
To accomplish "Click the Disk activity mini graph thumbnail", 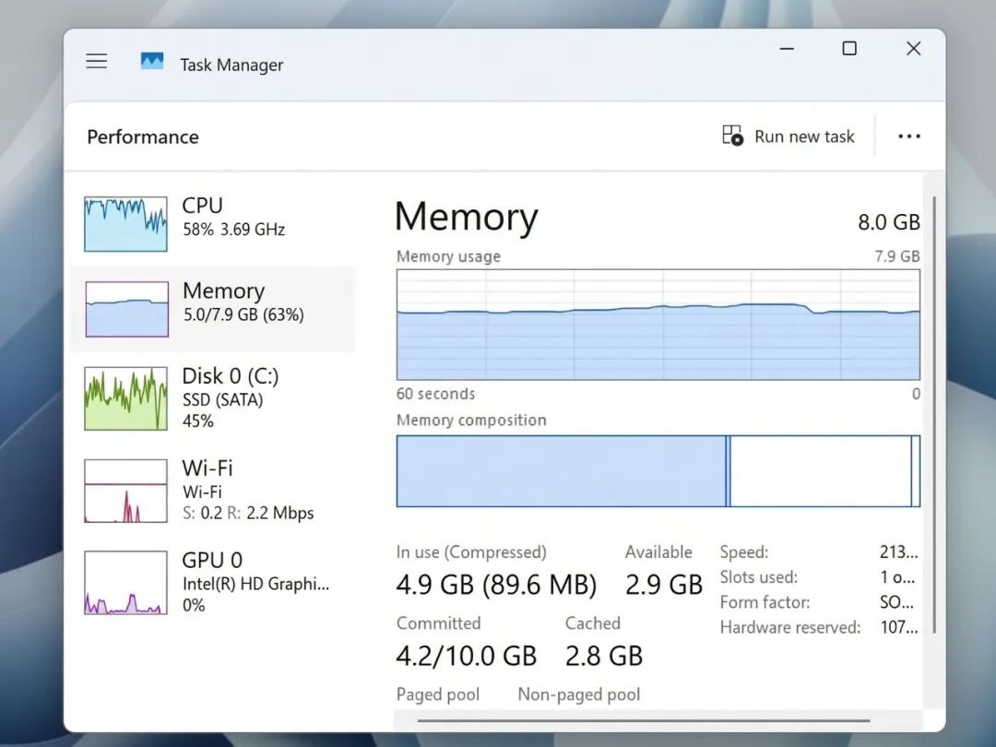I will 125,398.
